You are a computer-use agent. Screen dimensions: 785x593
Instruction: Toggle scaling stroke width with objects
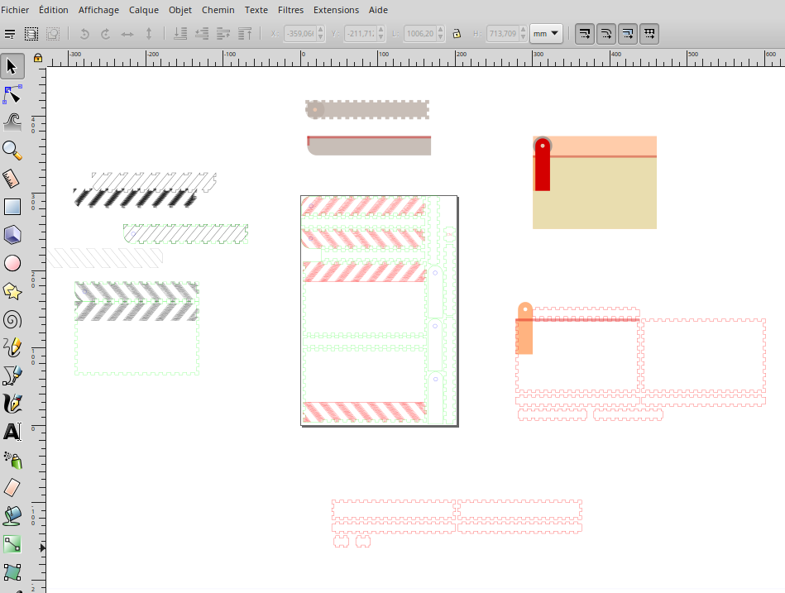585,34
